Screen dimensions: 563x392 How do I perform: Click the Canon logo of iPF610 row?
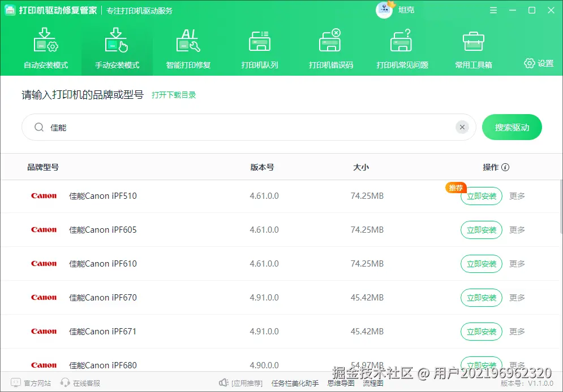pyautogui.click(x=44, y=264)
